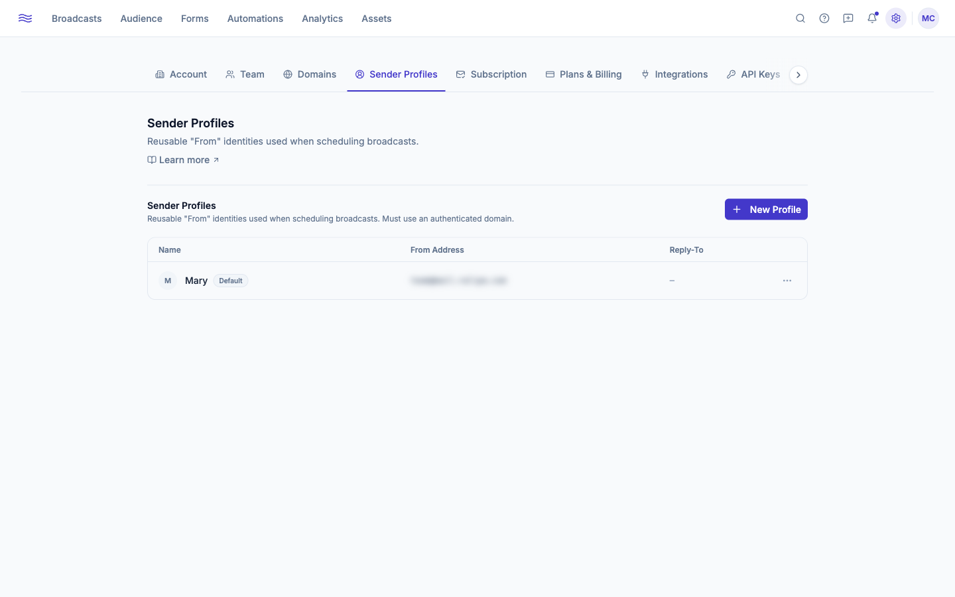Open the Forms menu item
Viewport: 955px width, 597px height.
point(195,19)
